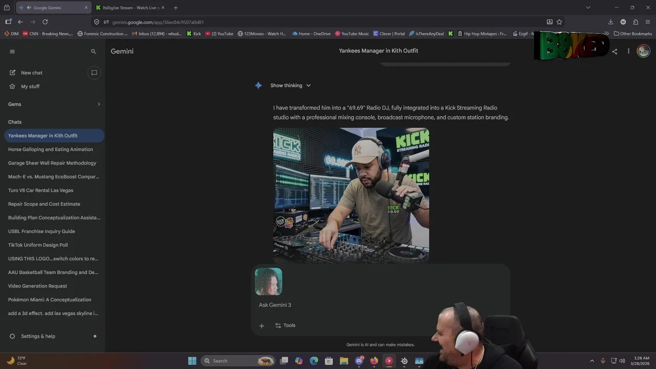Open My stuff in sidebar

(x=30, y=87)
